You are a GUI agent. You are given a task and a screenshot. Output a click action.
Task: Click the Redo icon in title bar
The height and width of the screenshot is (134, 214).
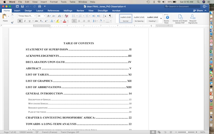[34, 6]
